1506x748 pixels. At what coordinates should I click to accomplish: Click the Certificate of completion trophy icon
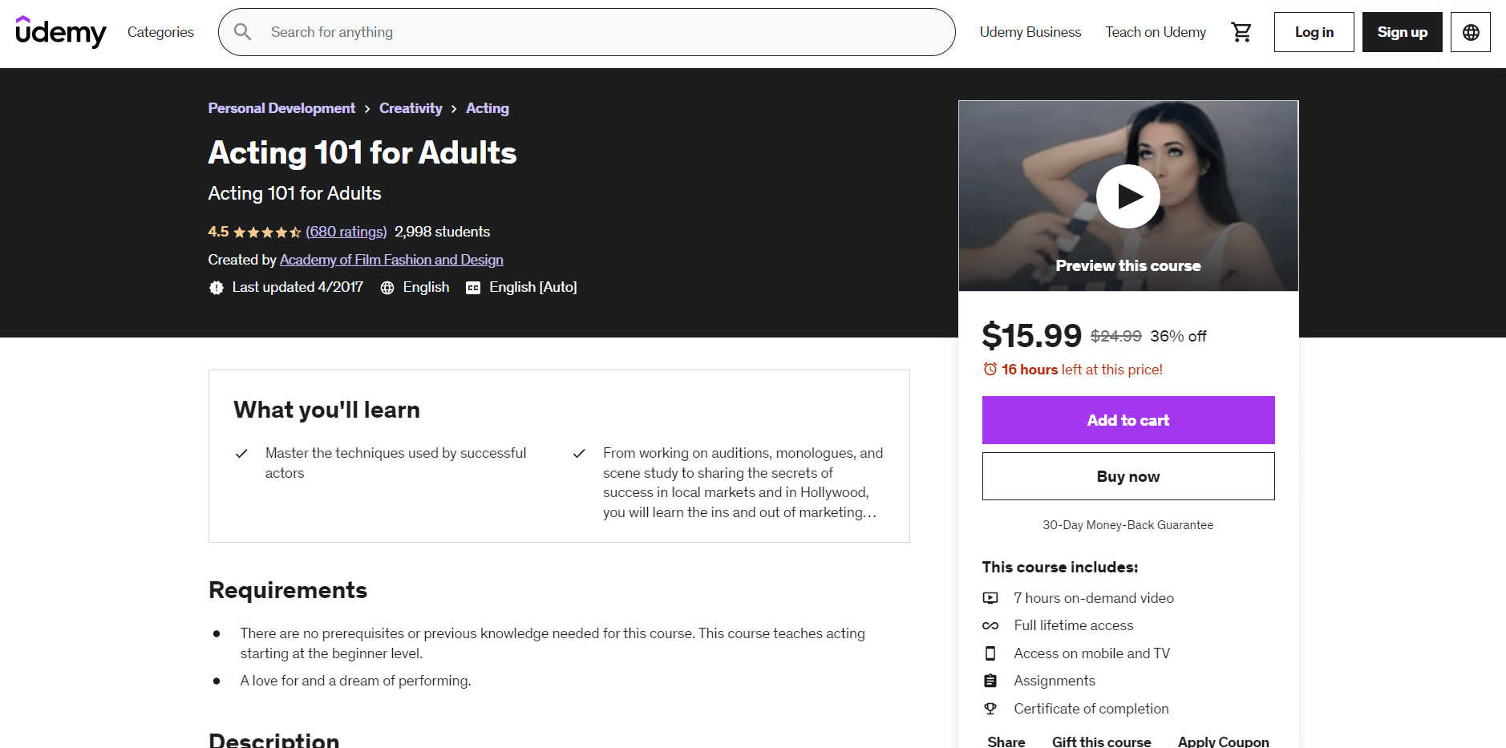(990, 709)
